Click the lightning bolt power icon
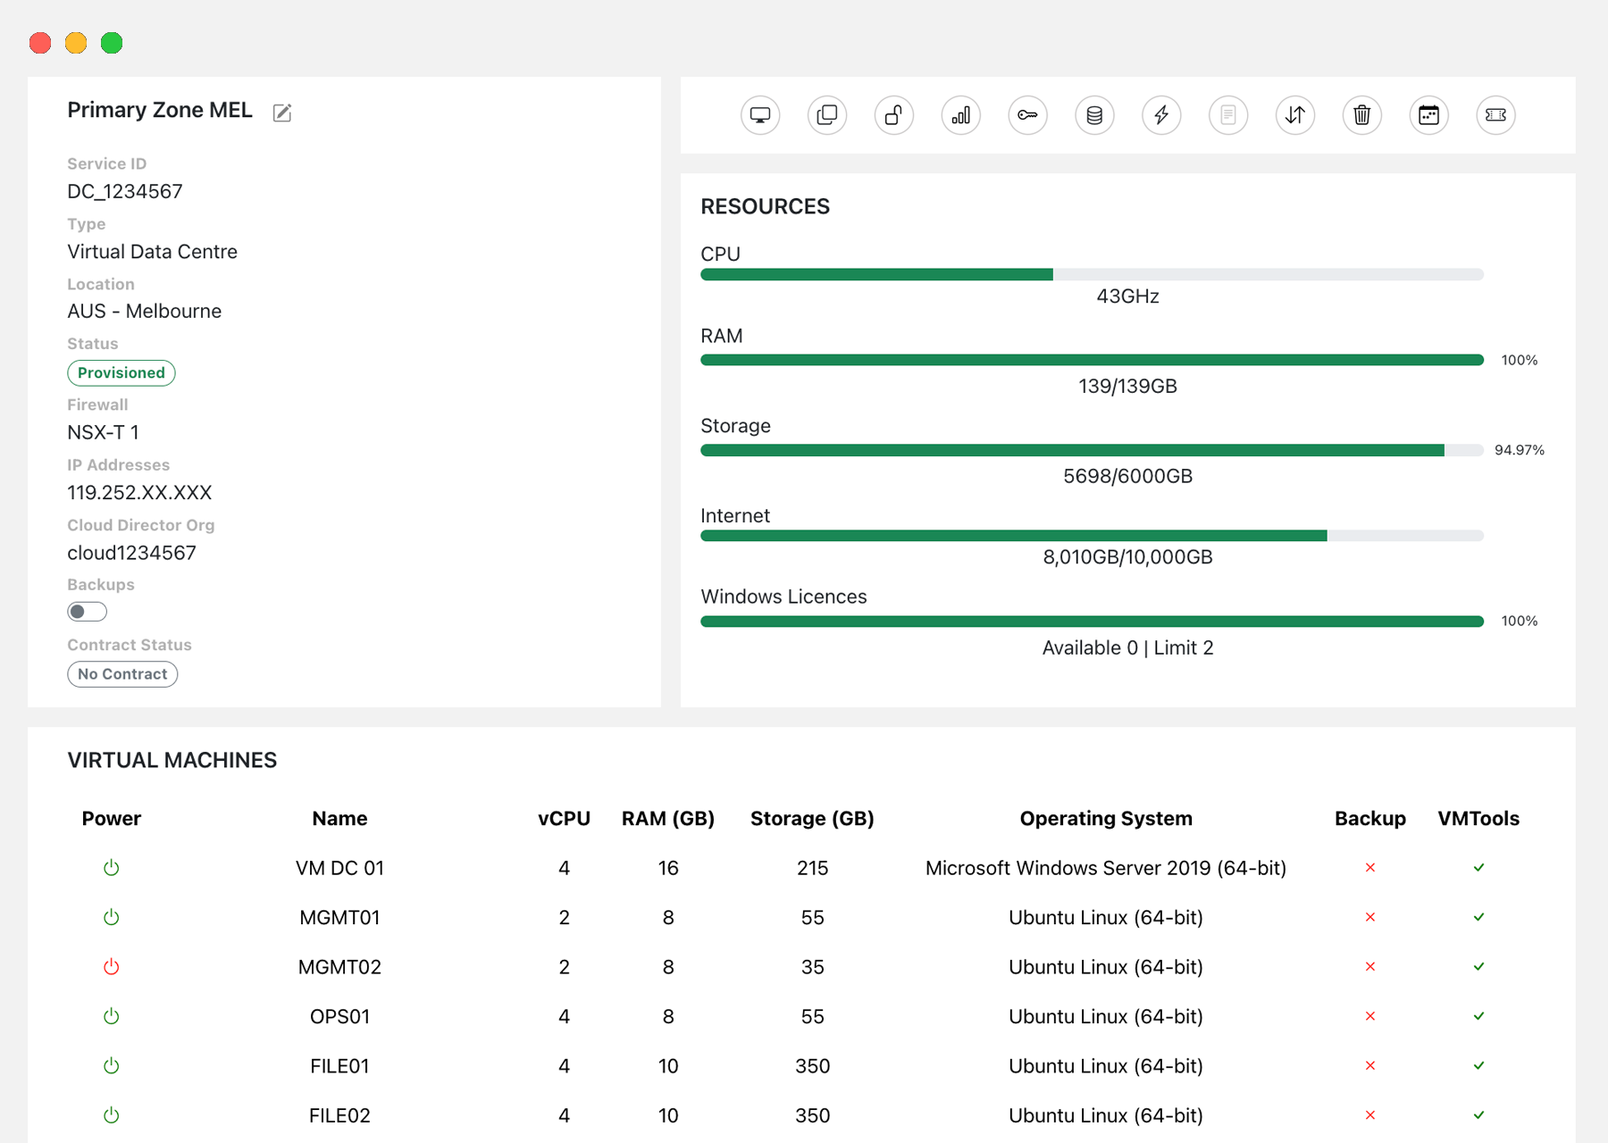 pos(1160,115)
